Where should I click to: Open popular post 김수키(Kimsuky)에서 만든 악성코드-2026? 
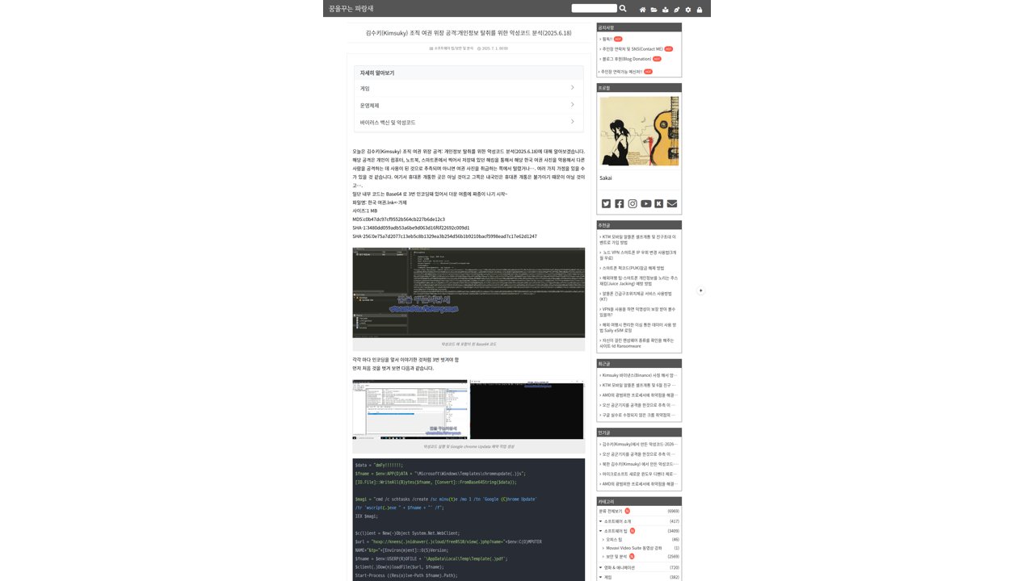[638, 444]
